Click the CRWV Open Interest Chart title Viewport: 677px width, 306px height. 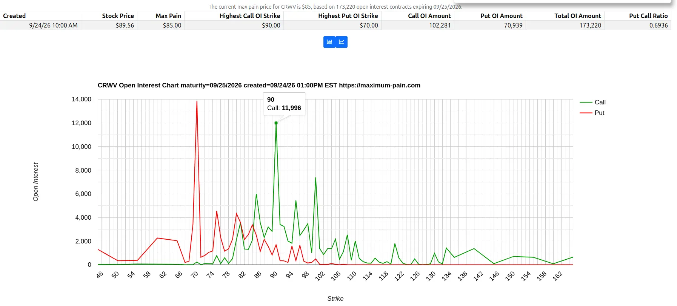click(259, 85)
